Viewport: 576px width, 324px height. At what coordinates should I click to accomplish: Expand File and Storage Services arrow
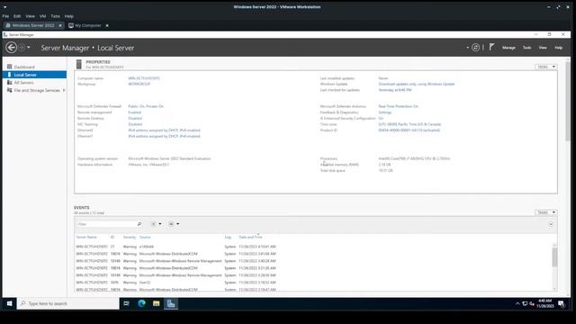pyautogui.click(x=64, y=90)
